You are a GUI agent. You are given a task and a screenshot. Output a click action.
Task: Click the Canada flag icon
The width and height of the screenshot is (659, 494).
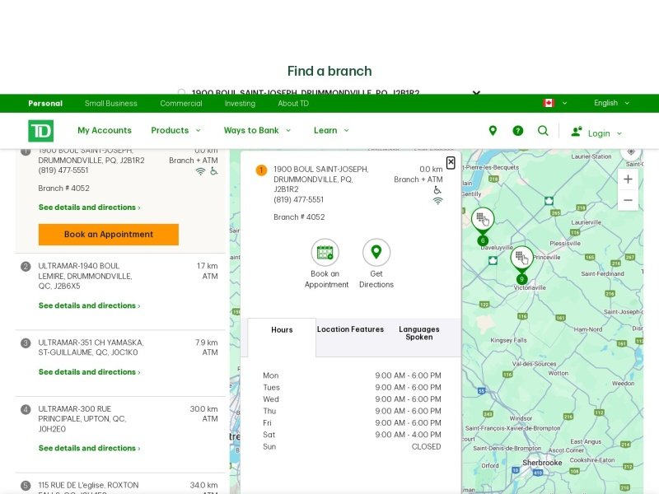click(549, 103)
